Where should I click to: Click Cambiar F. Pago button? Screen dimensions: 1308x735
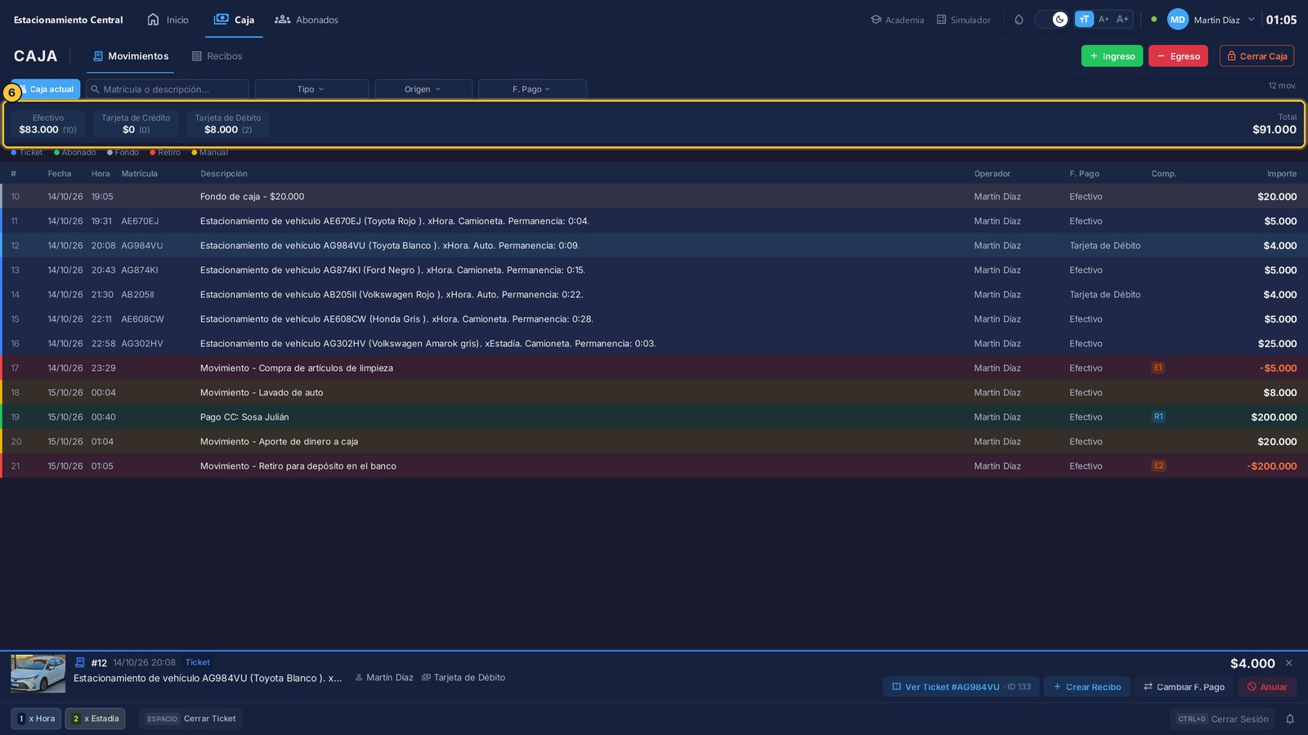pos(1184,687)
